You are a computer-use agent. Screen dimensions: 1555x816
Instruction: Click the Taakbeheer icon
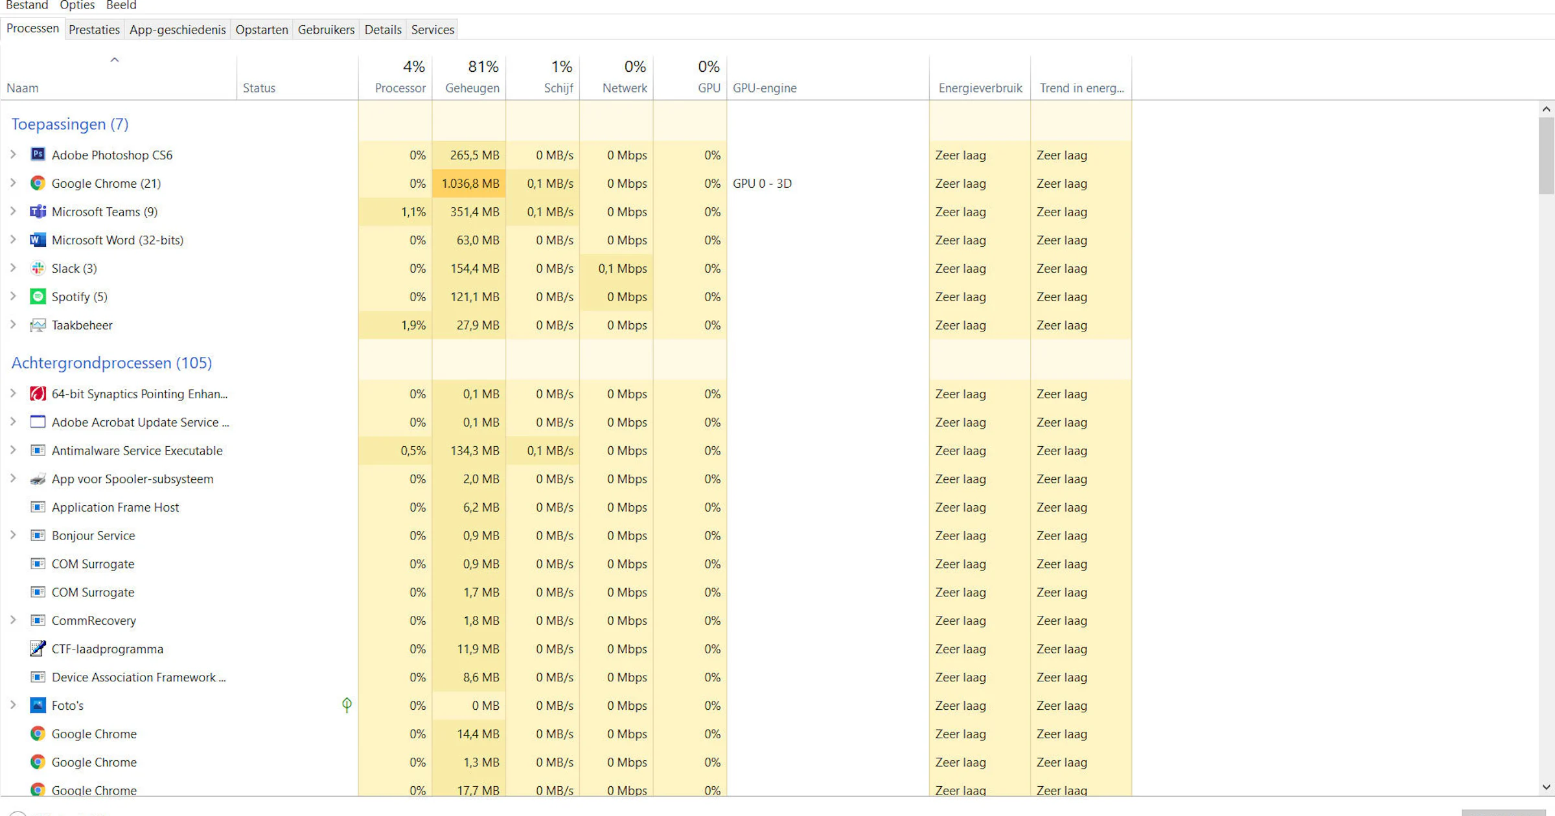pos(38,325)
